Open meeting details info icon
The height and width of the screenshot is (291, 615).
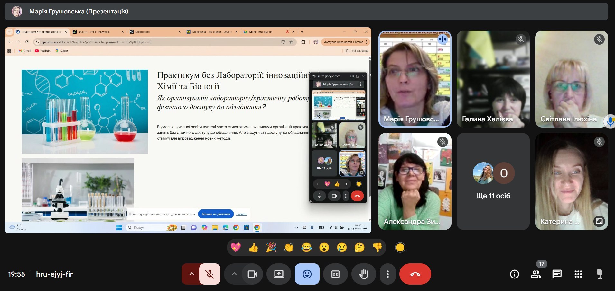(x=514, y=274)
